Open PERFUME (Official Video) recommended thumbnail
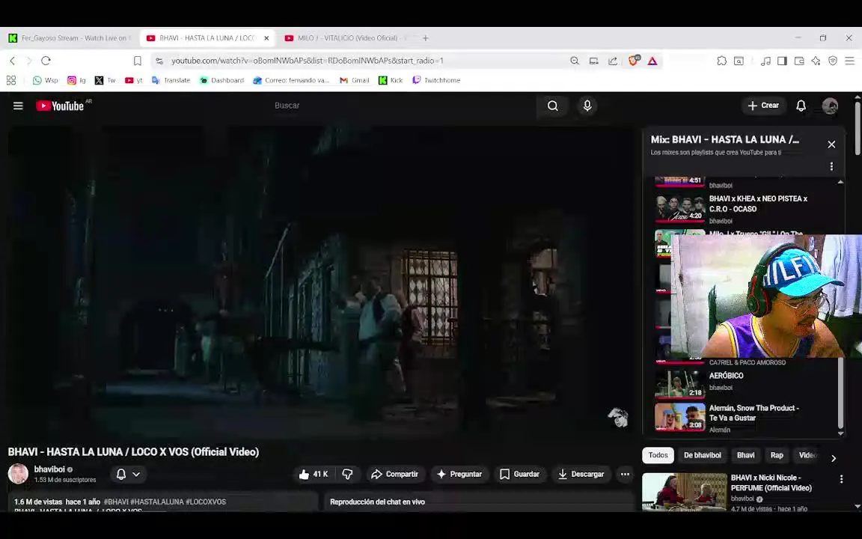862x539 pixels. click(x=684, y=492)
